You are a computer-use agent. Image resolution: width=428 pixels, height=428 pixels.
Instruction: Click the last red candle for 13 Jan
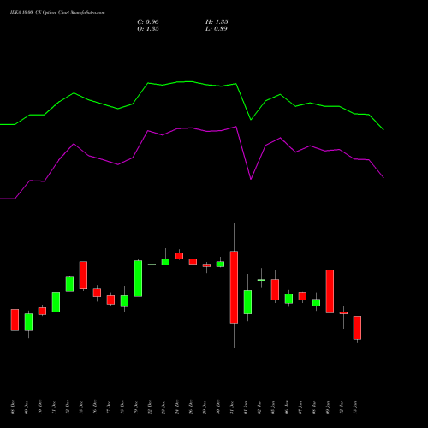357,328
